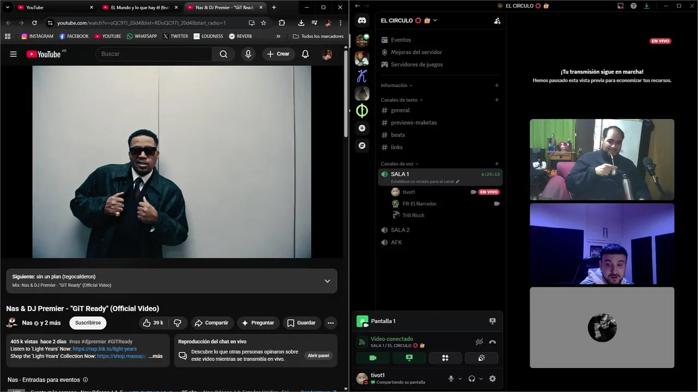Start voice search with the microphone icon
This screenshot has height=392, width=698.
click(248, 54)
